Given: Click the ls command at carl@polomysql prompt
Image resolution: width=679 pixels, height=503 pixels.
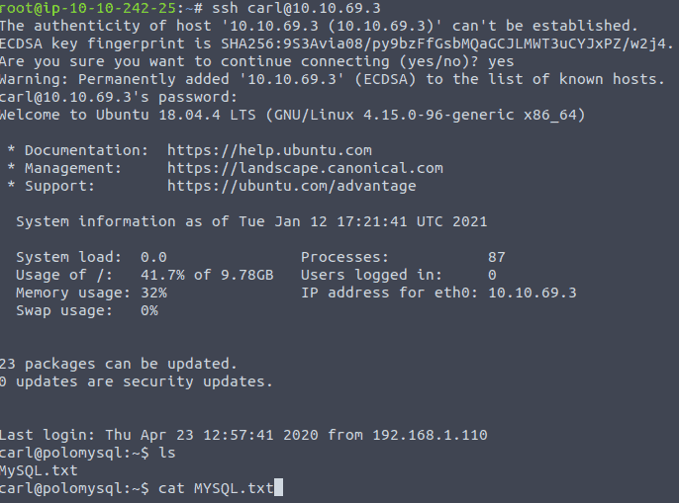Looking at the screenshot, I should [167, 453].
